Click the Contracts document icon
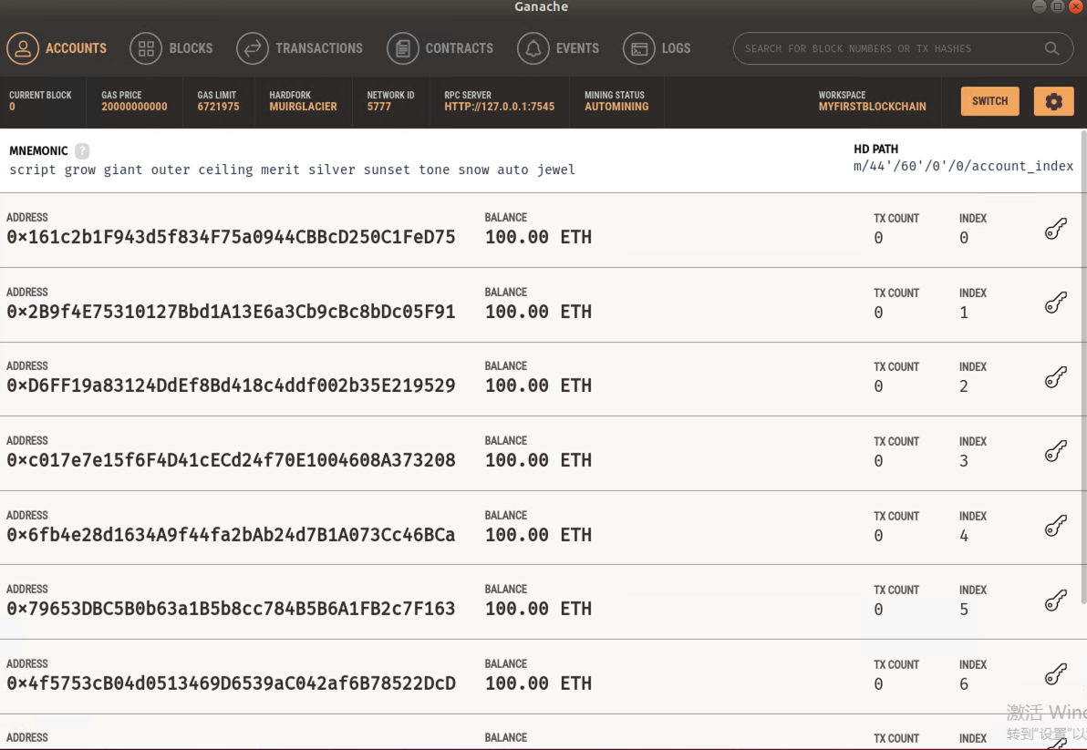Viewport: 1087px width, 750px height. coord(403,48)
